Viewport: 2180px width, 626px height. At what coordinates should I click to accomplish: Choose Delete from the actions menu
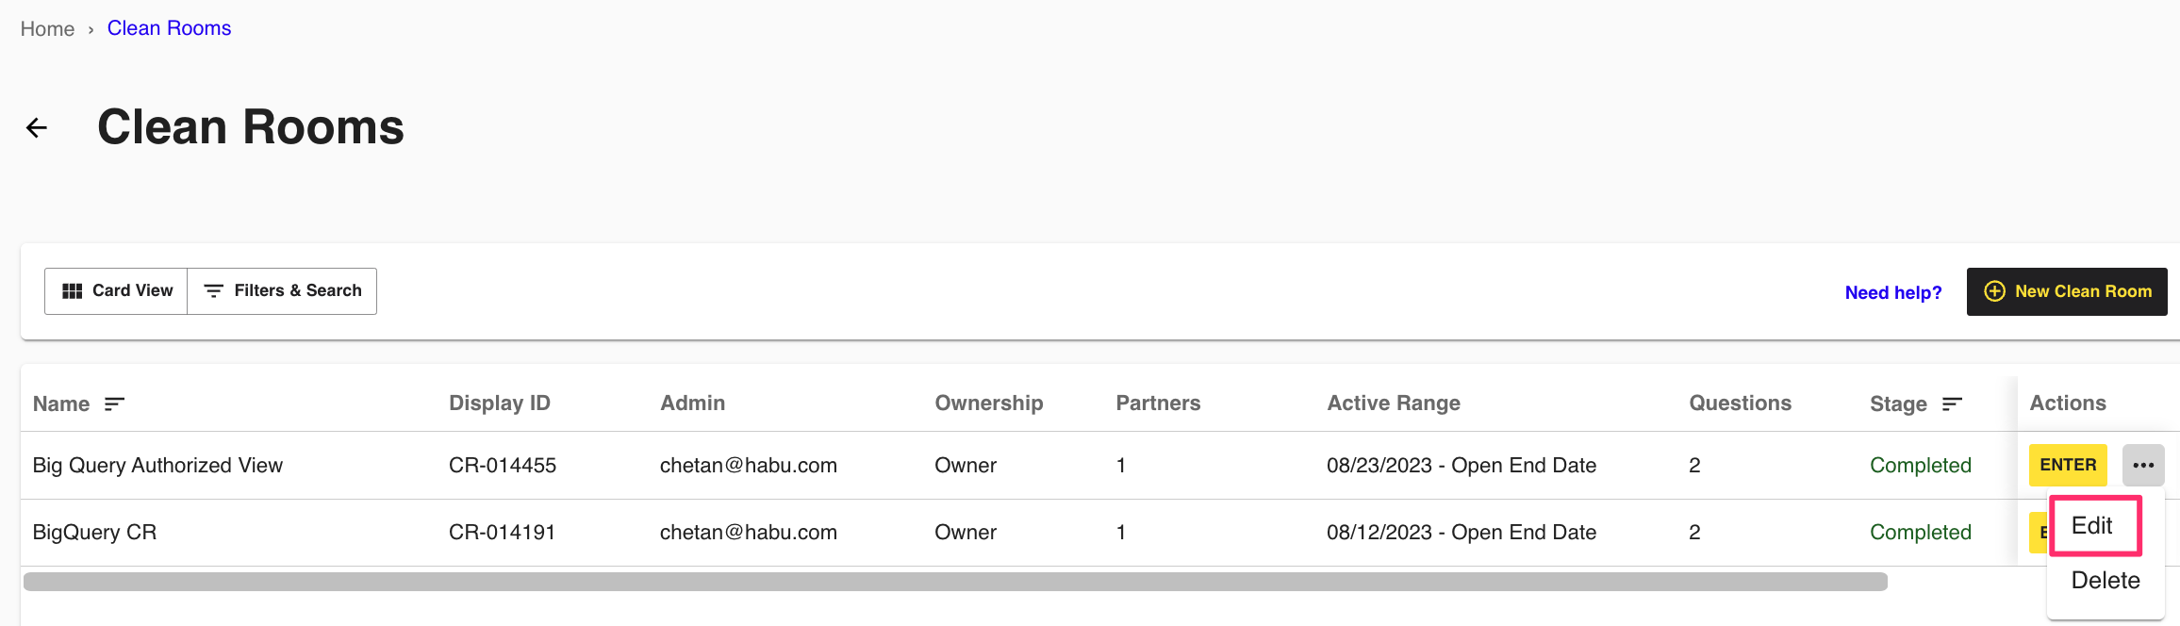(2105, 581)
